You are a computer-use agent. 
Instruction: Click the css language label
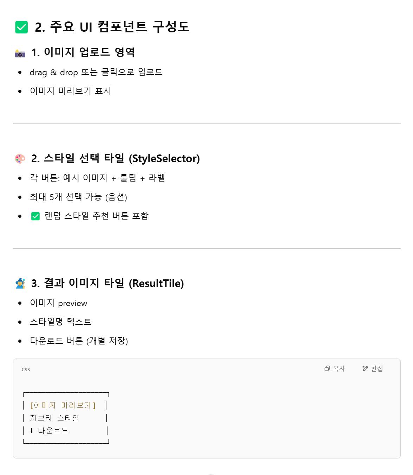pyautogui.click(x=26, y=369)
